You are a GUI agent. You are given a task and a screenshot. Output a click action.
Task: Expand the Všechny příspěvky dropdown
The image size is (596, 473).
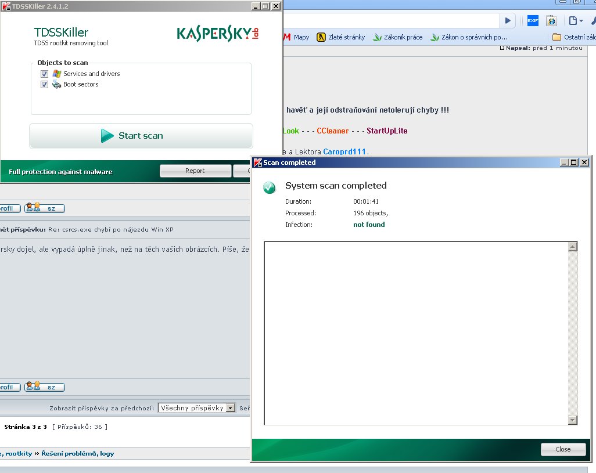[x=230, y=408]
